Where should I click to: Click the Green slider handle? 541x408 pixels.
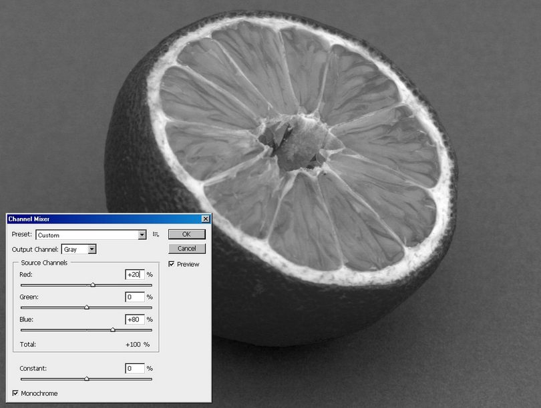pos(87,307)
